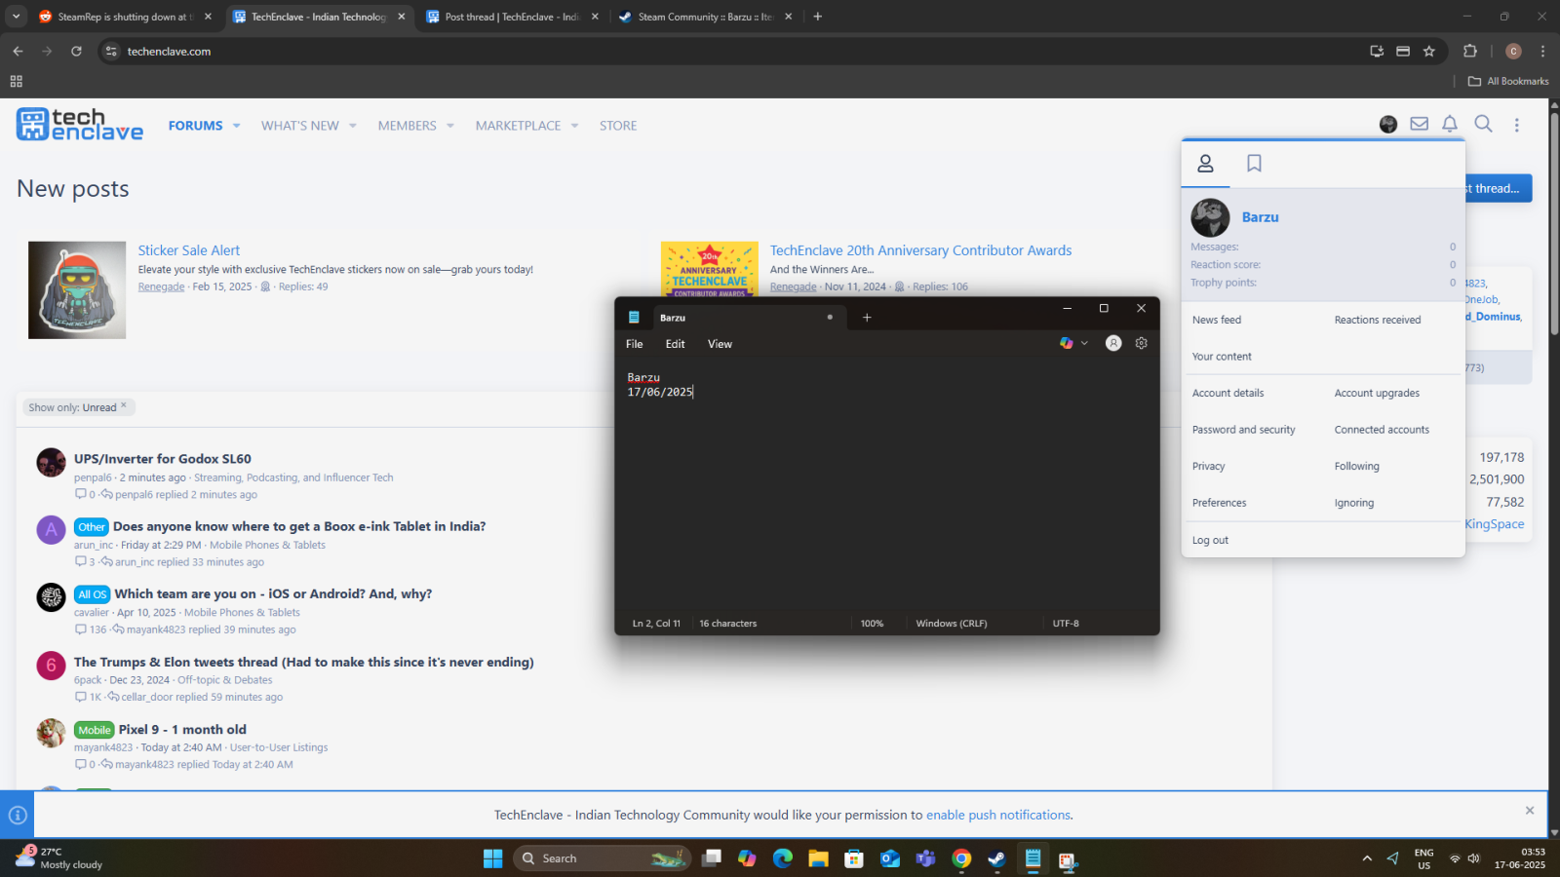This screenshot has height=877, width=1560.
Task: Open Copilot icon in Notepad
Action: tap(1067, 343)
